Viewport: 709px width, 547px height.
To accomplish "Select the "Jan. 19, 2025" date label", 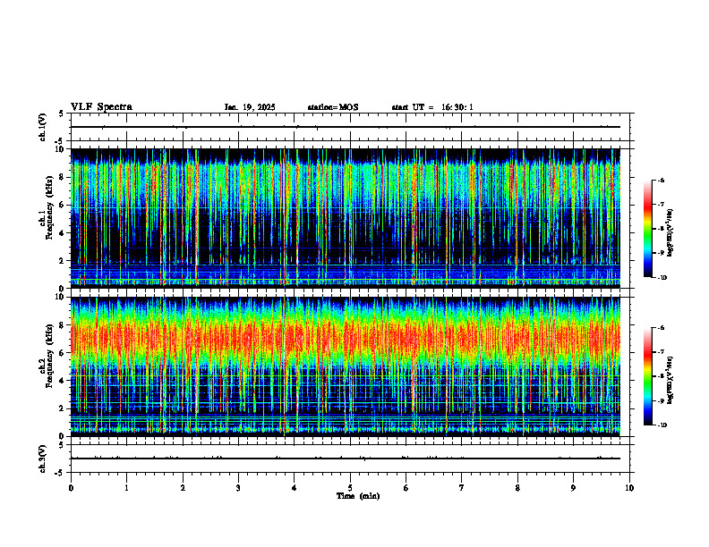I will 250,107.
